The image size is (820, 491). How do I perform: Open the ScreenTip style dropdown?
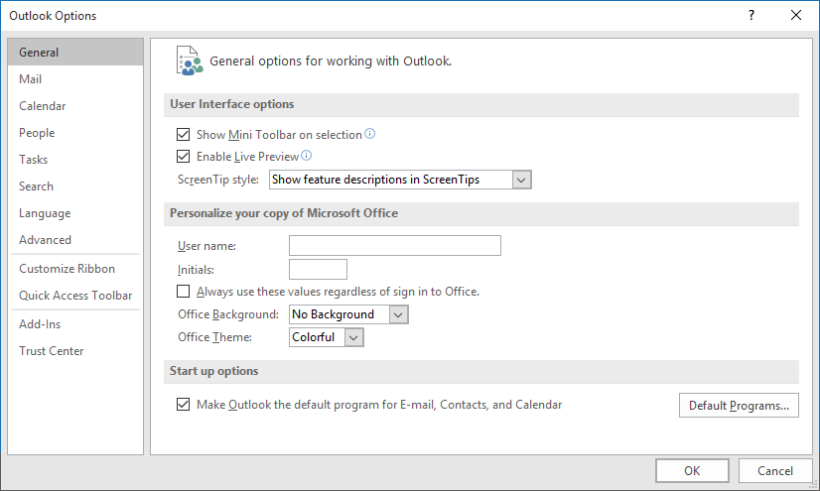click(522, 180)
